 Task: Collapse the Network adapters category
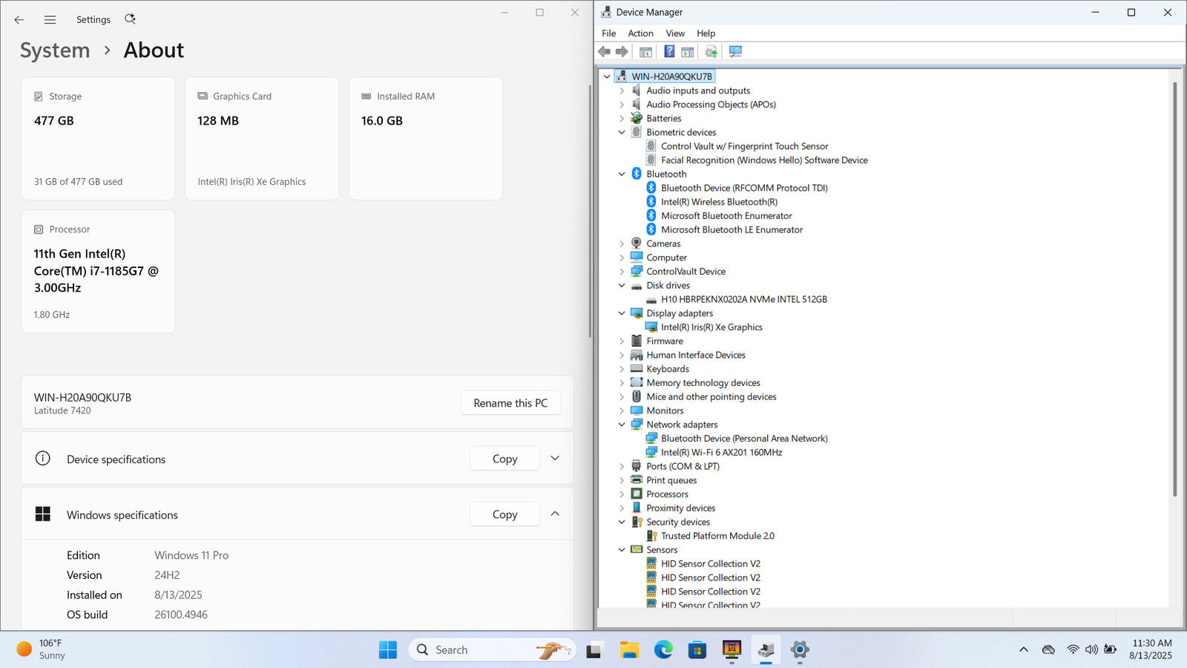622,425
